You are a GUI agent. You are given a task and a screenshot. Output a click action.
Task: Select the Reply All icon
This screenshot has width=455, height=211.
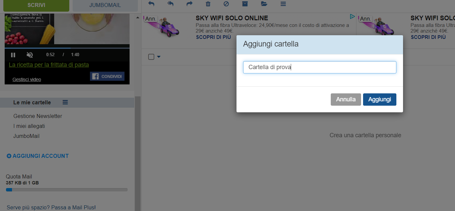170,4
